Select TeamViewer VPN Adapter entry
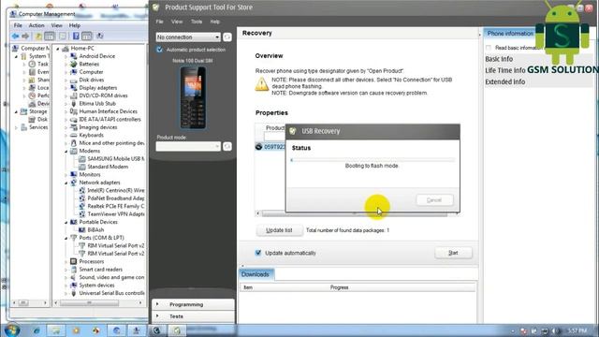The image size is (599, 337). 116,214
